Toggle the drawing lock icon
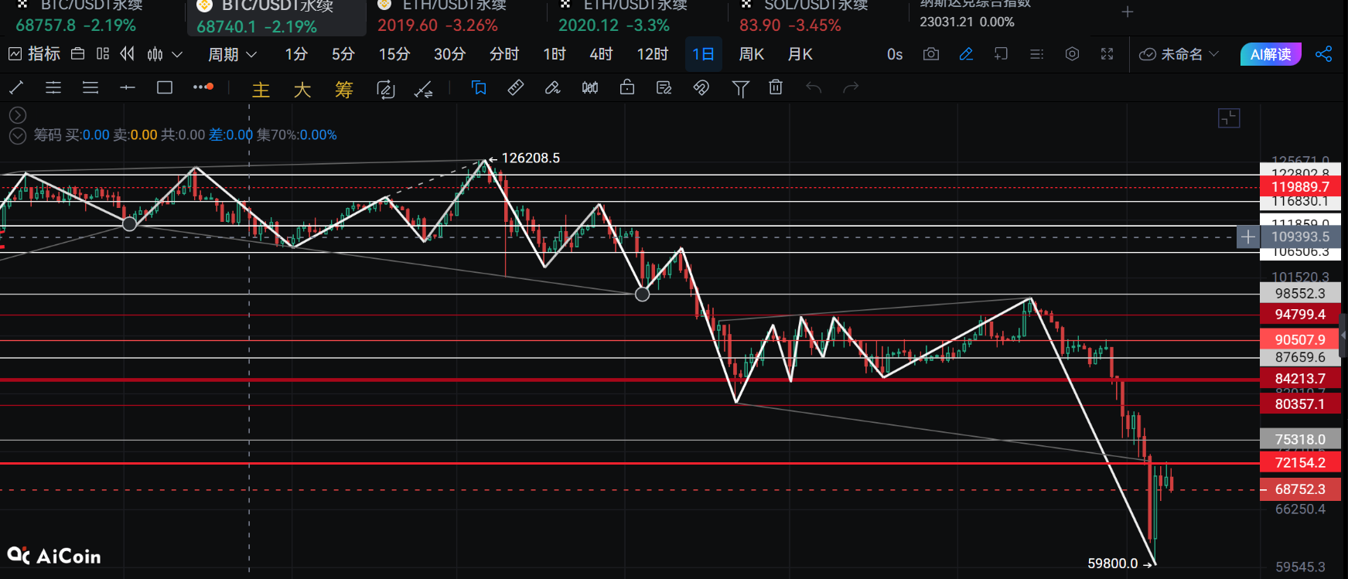The height and width of the screenshot is (579, 1348). [x=627, y=88]
